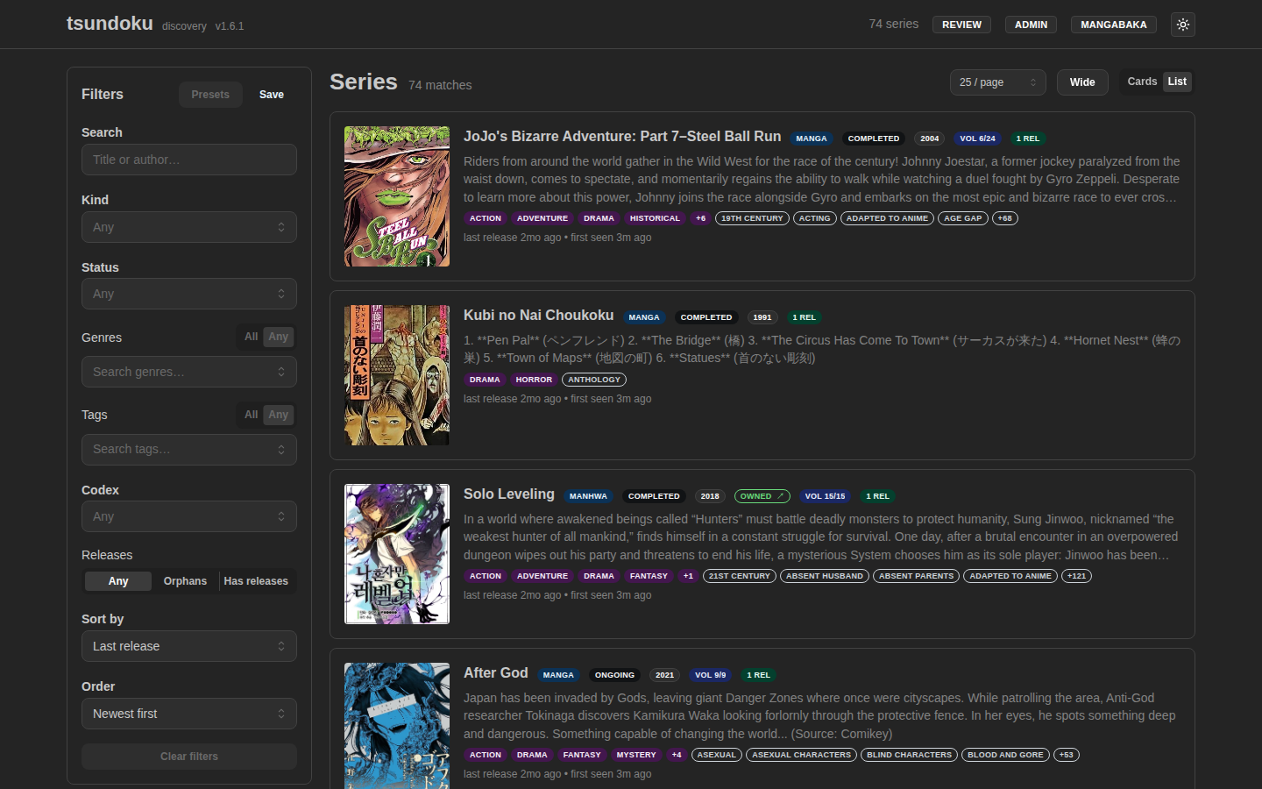Set Genres match mode to Any
The image size is (1262, 789).
coord(279,337)
